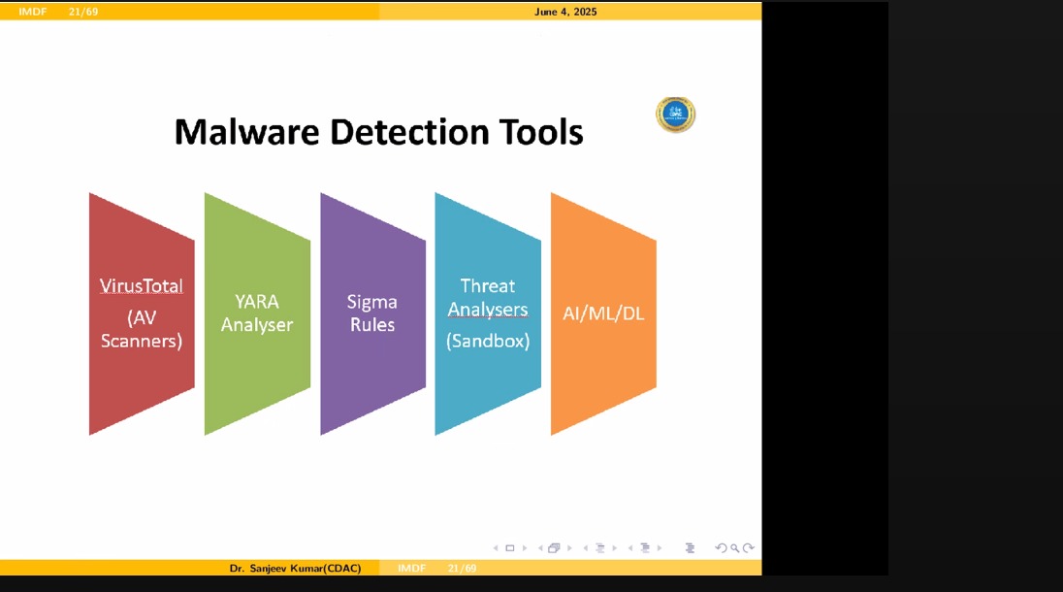Click Dr. Sanjeev Kumar(CDAC) in footer
This screenshot has height=592, width=1063.
point(295,568)
